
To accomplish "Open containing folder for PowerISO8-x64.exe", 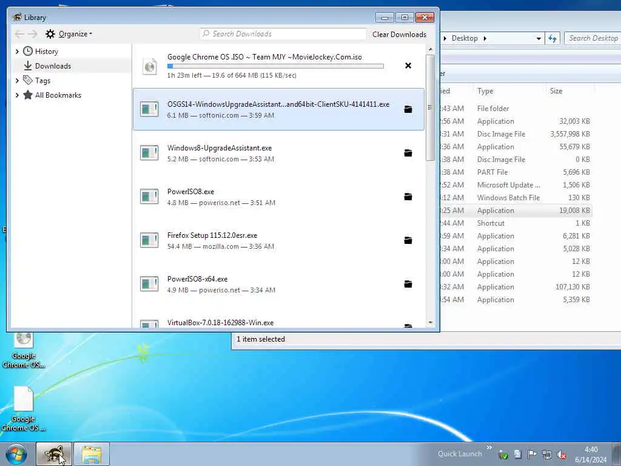I will (408, 284).
